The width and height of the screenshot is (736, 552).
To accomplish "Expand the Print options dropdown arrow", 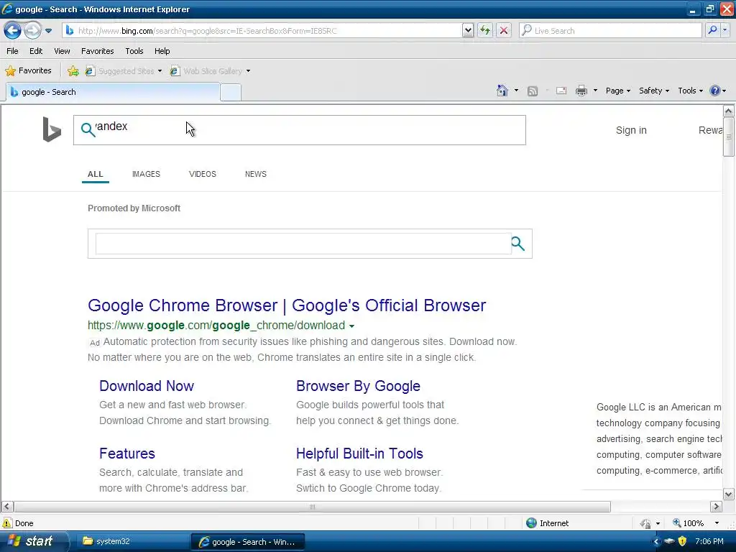I will 595,91.
